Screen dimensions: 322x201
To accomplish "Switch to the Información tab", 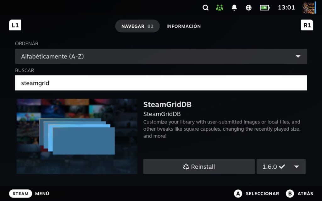I will tap(183, 26).
